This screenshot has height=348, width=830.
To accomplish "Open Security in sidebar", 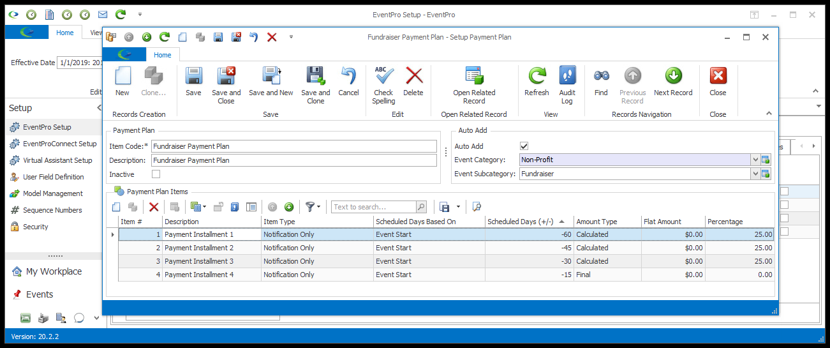I will click(36, 227).
